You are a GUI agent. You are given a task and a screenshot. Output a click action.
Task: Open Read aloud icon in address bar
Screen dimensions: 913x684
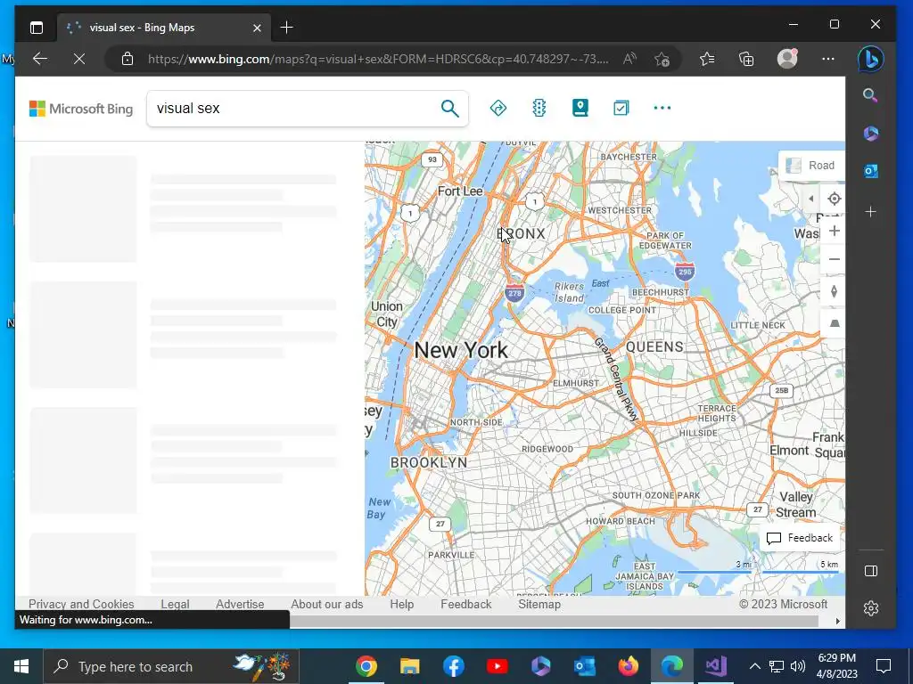(629, 59)
